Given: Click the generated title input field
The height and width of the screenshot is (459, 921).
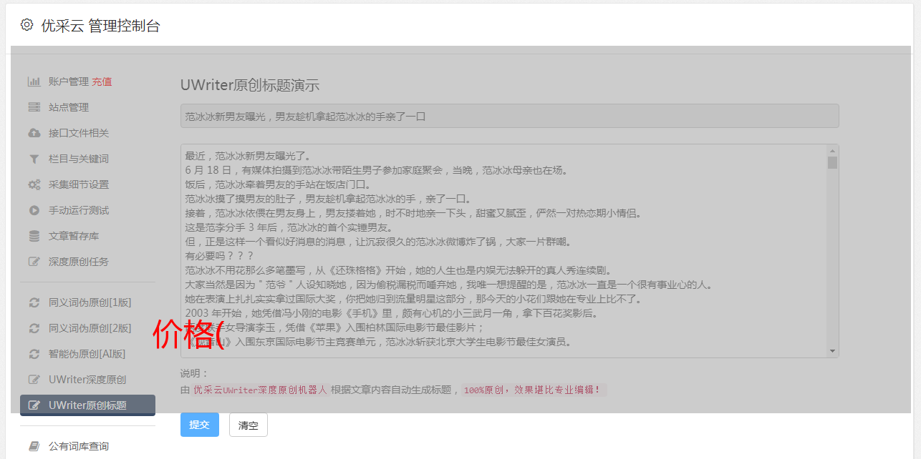Looking at the screenshot, I should pos(509,116).
